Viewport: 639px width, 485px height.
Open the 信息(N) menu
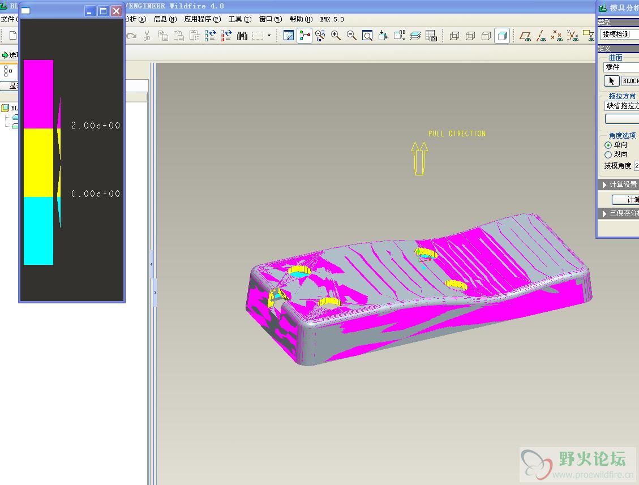tap(165, 19)
